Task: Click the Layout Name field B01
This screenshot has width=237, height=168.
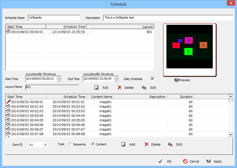Action: click(x=52, y=87)
